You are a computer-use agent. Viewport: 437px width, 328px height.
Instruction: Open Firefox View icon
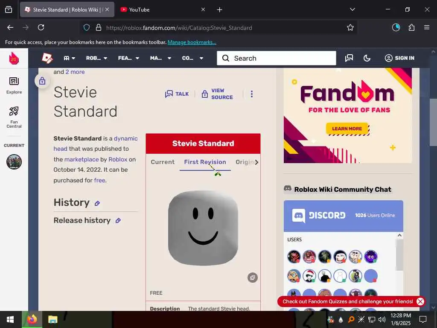[x=9, y=10]
